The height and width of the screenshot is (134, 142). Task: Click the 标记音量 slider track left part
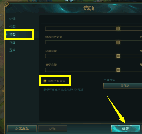(x=81, y=70)
